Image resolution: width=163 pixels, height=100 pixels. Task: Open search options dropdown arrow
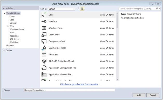159,9
